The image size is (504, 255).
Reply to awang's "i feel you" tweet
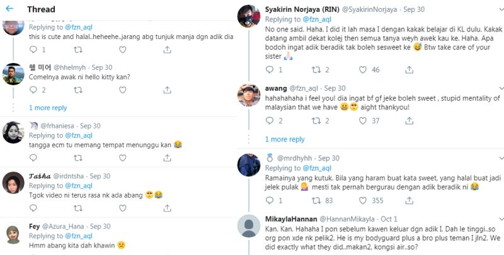pyautogui.click(x=268, y=121)
